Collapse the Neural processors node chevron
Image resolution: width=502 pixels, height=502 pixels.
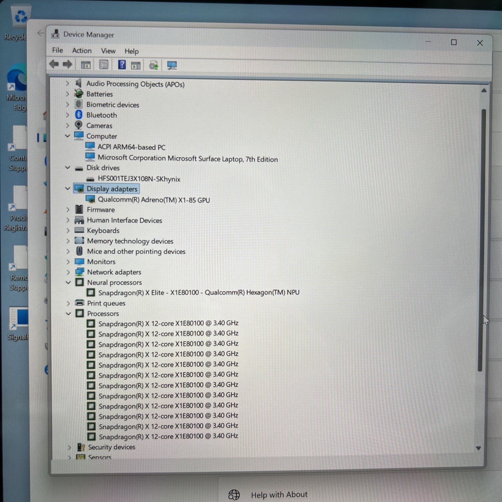point(68,282)
